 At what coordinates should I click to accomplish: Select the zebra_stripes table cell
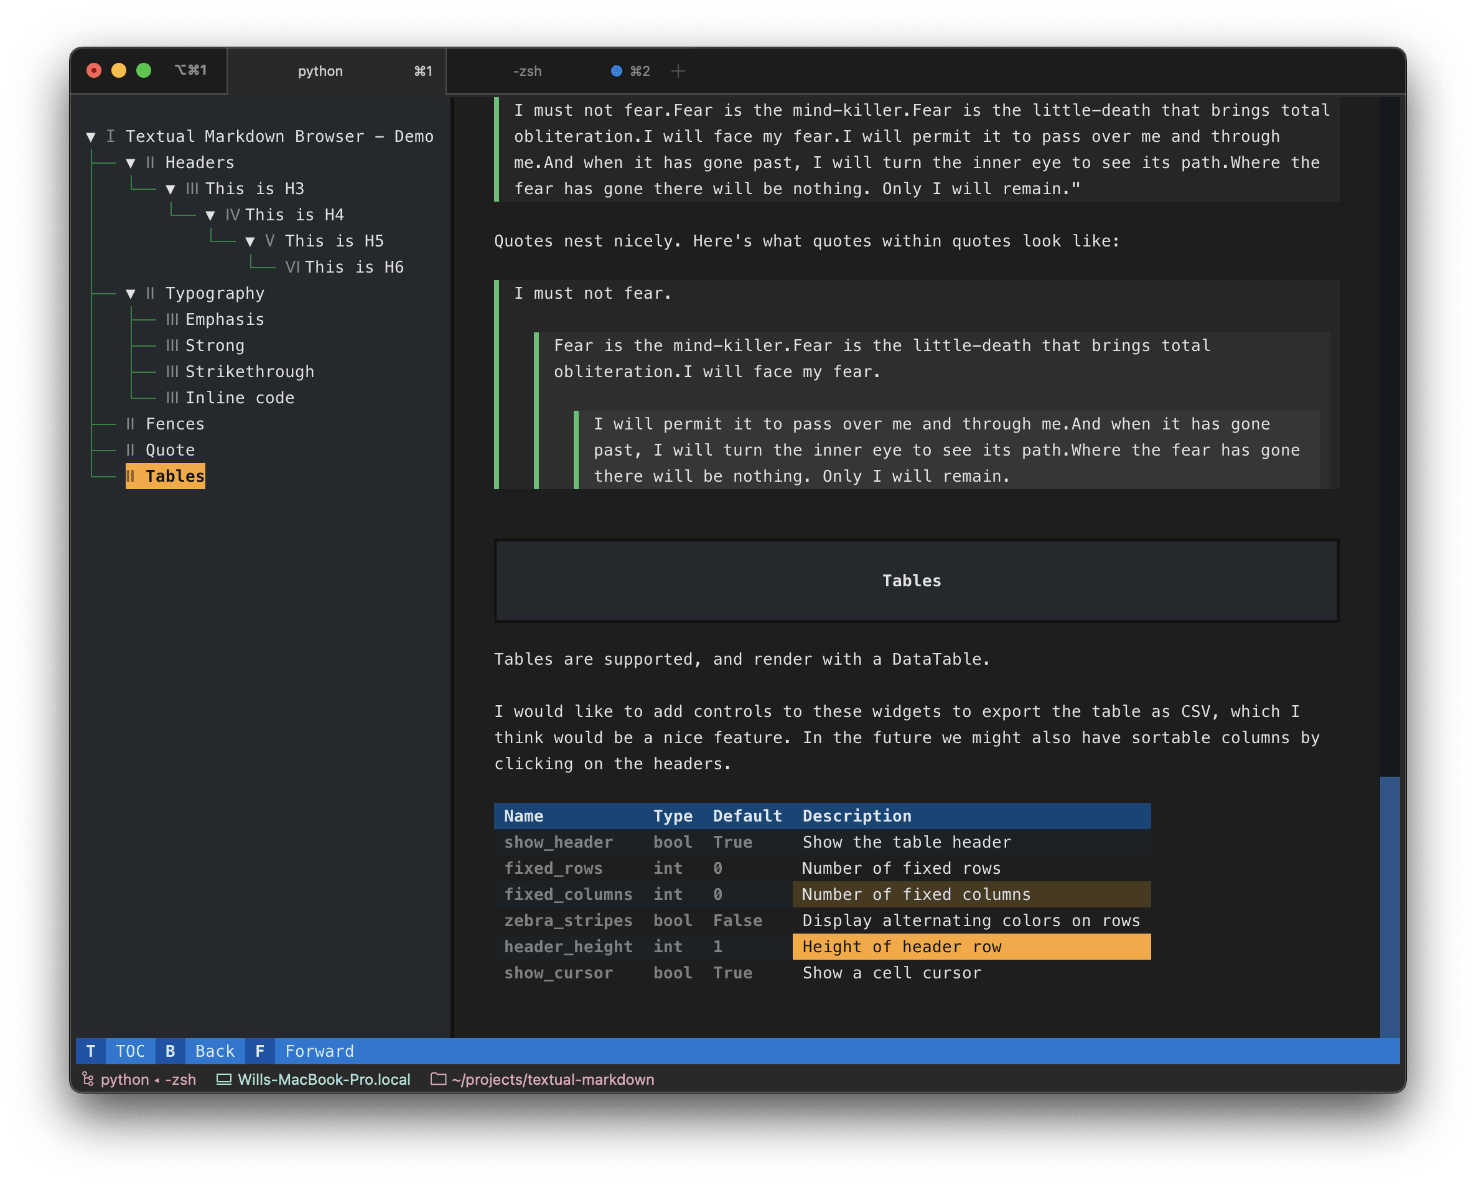point(569,920)
